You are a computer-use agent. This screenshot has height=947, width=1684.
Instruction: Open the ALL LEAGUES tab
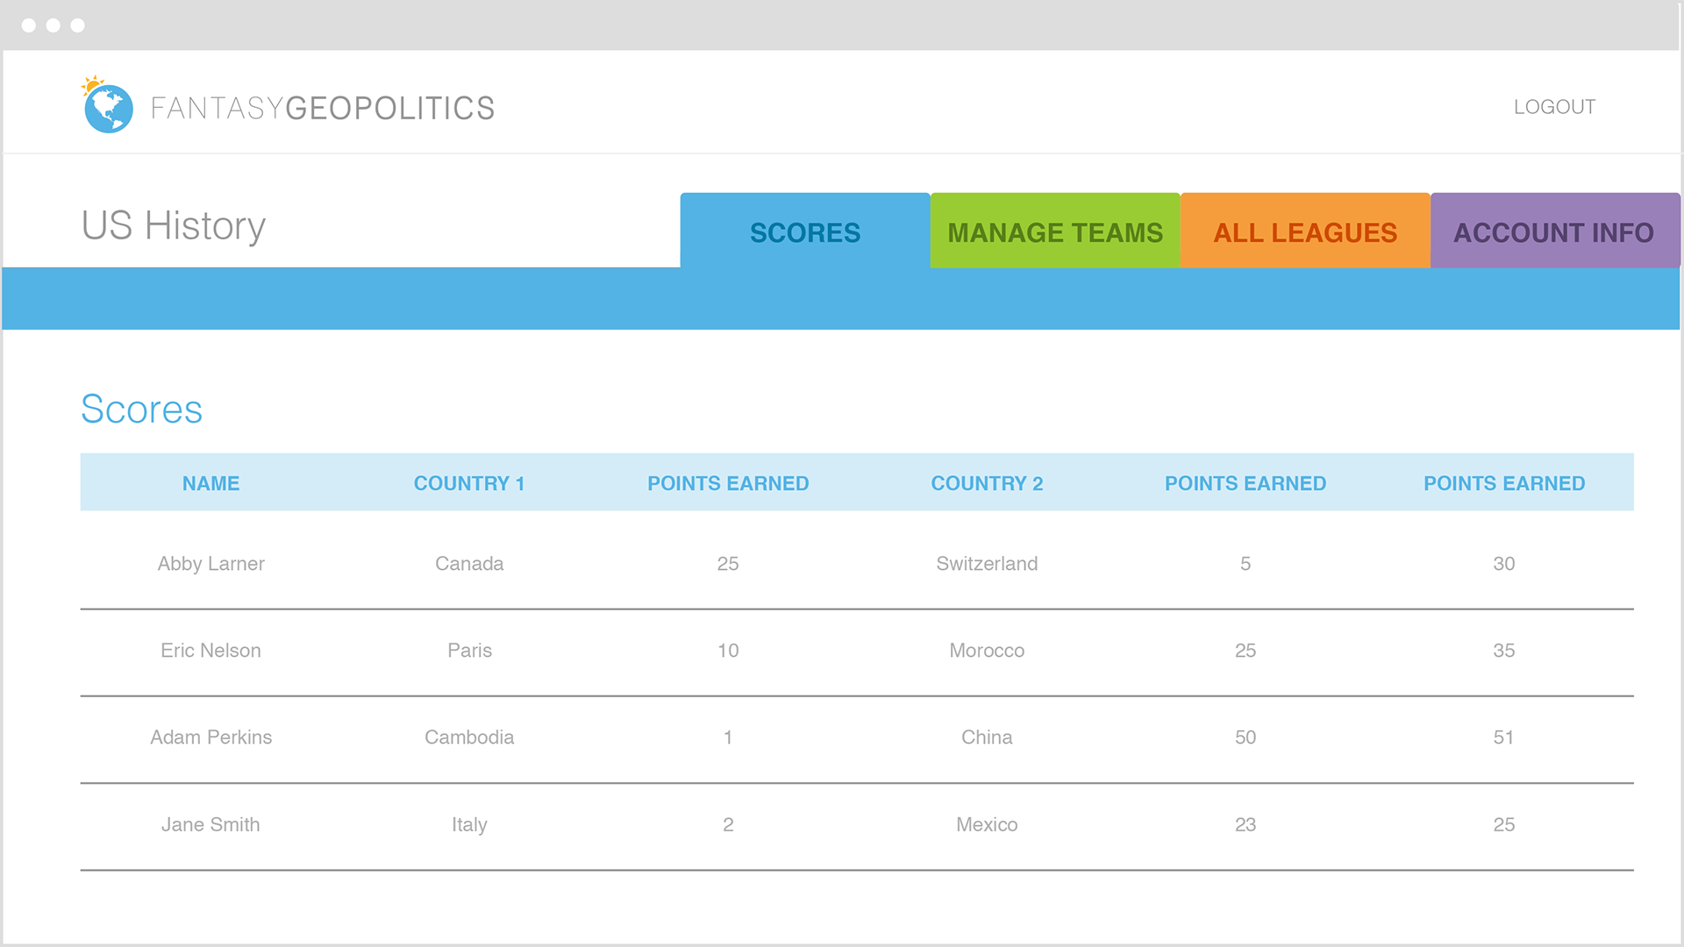pyautogui.click(x=1305, y=232)
